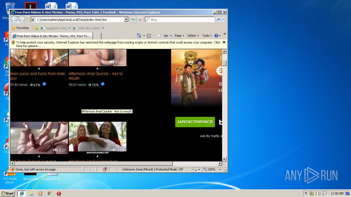The height and width of the screenshot is (197, 351).
Task: Open the Favorites star button
Action: point(20,28)
